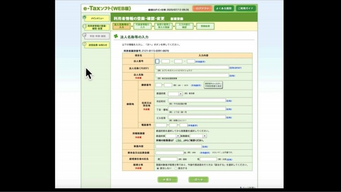Select the 該当する radio button
341x192 pixels.
(175, 168)
